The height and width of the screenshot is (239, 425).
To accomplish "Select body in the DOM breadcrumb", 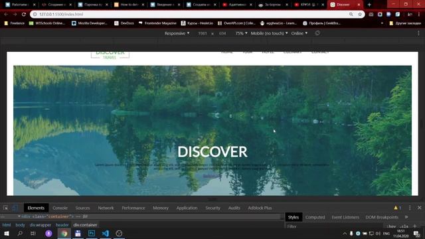I will click(x=20, y=225).
